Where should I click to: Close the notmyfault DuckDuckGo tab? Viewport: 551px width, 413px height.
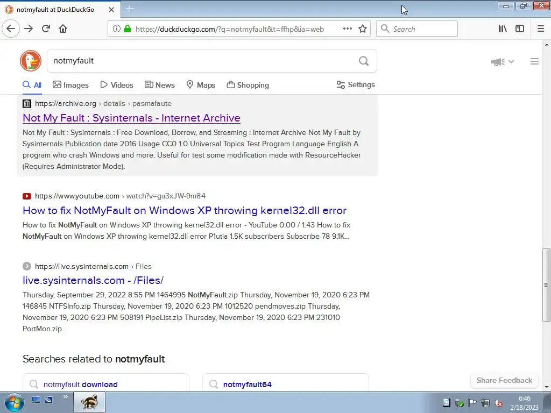point(111,10)
